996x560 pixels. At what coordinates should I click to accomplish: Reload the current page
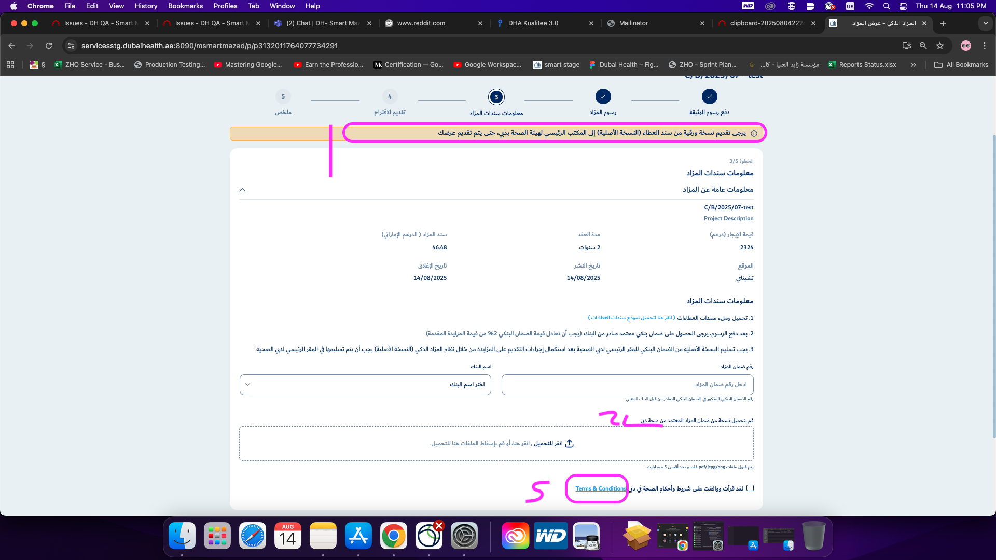(x=49, y=46)
